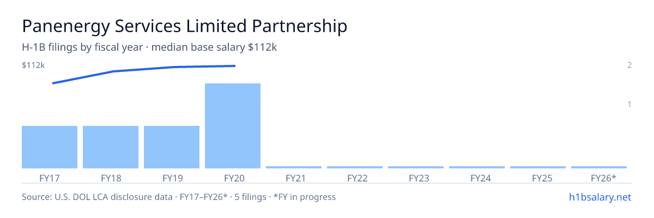Click the right axis value 1
Viewport: 654px width, 218px height.
[x=629, y=104]
